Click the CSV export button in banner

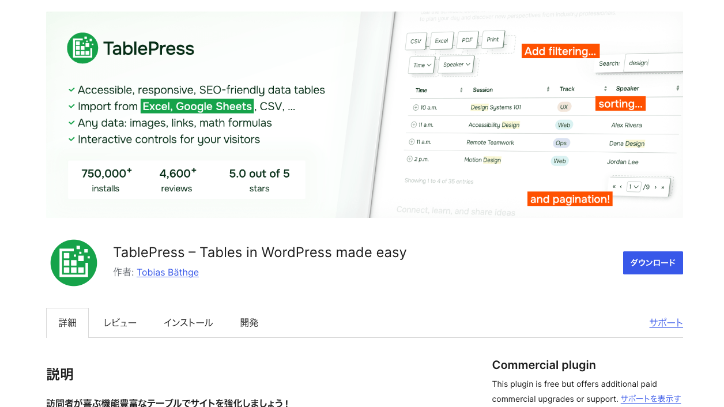point(416,42)
